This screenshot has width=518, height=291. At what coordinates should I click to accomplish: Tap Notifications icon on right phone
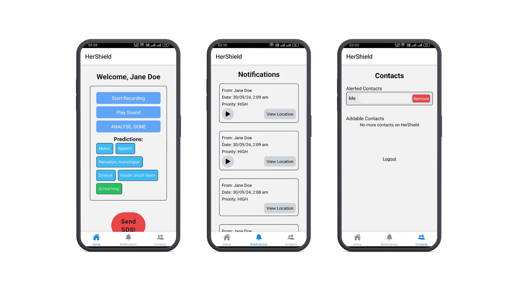pos(389,238)
